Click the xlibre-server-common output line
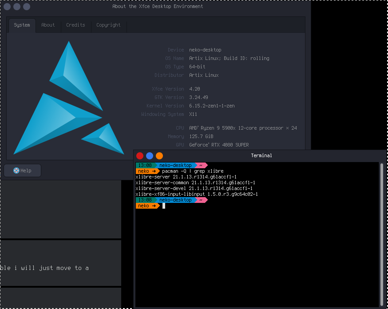The height and width of the screenshot is (309, 388). click(195, 182)
